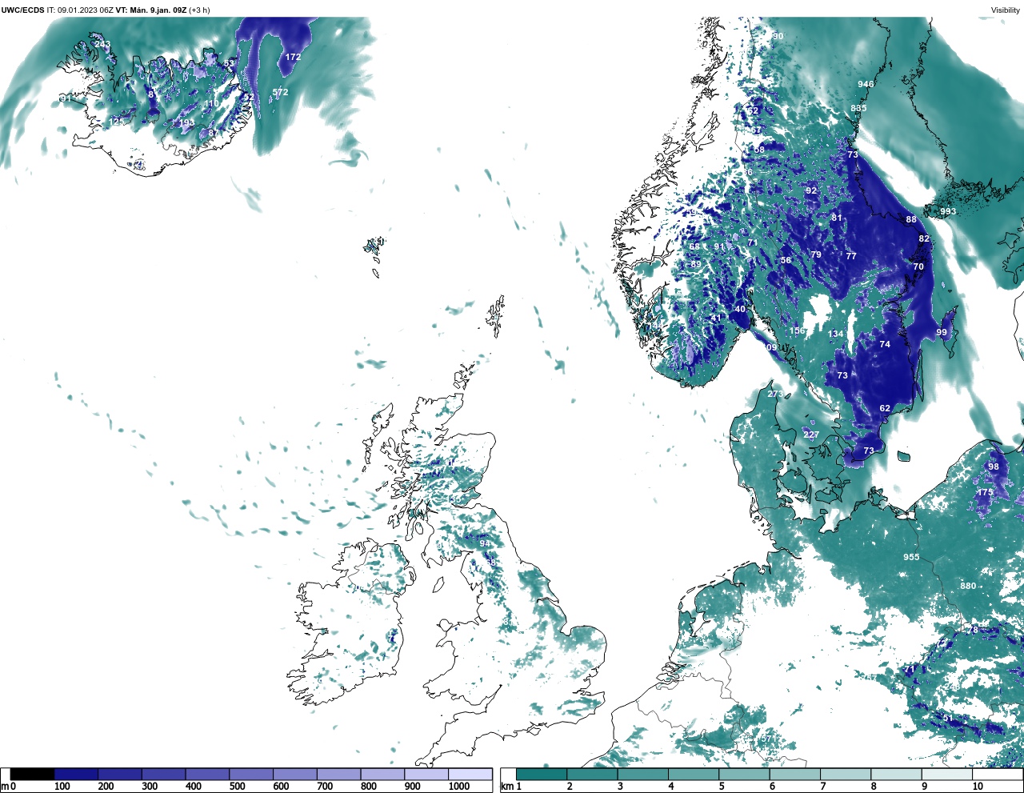
Task: Click the '175' value near the Baltic coast
Action: (x=985, y=492)
